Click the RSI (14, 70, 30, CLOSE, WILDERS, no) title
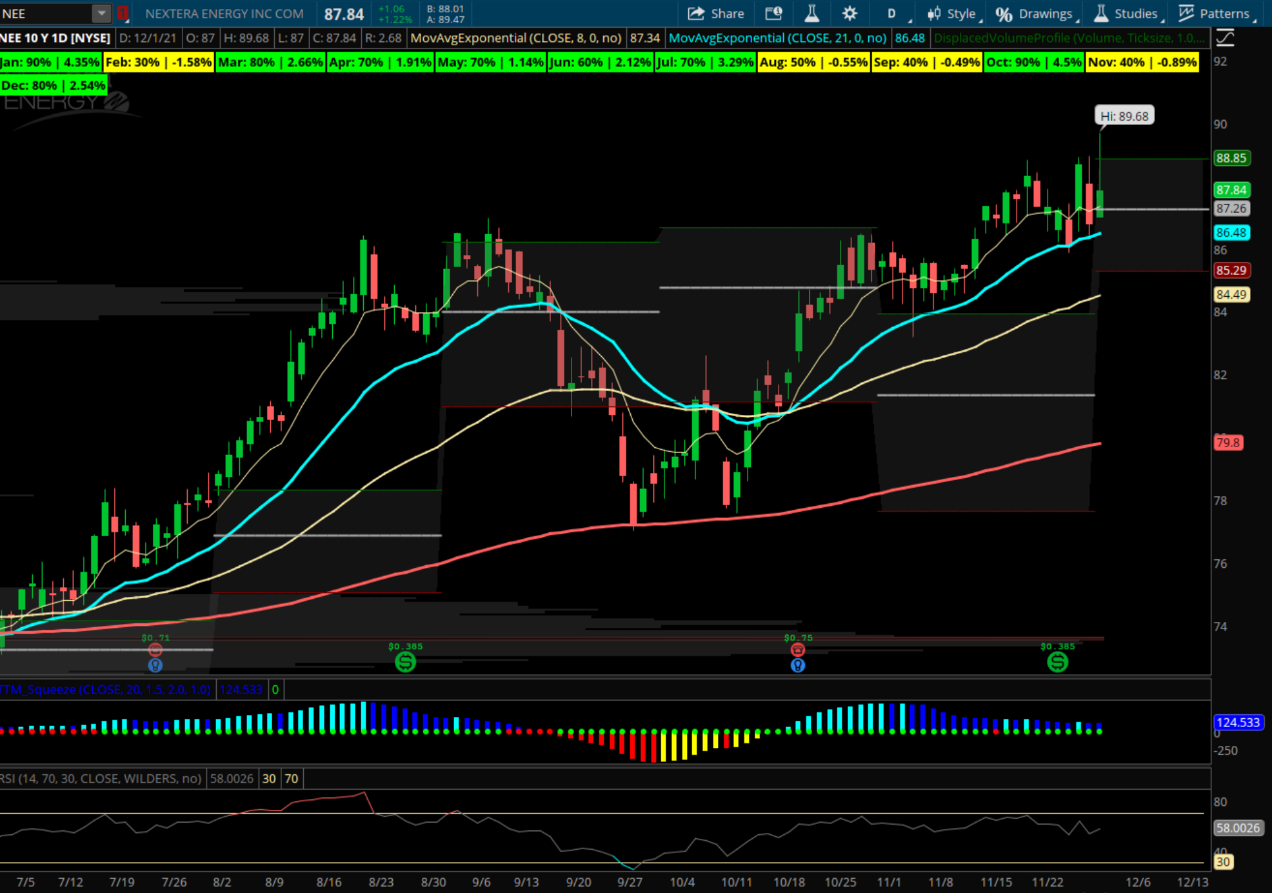This screenshot has height=893, width=1272. click(101, 779)
